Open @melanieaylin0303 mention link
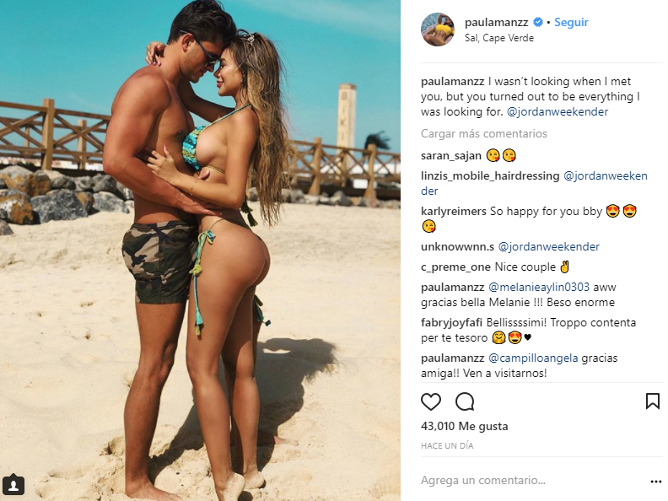 [539, 288]
